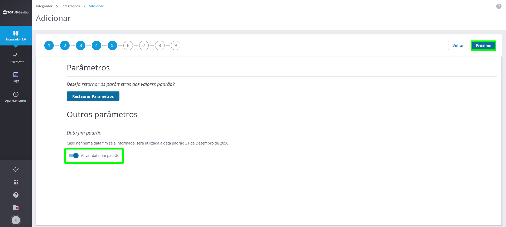Image resolution: width=506 pixels, height=227 pixels.
Task: Open the Integrações breadcrumb link
Action: click(70, 6)
